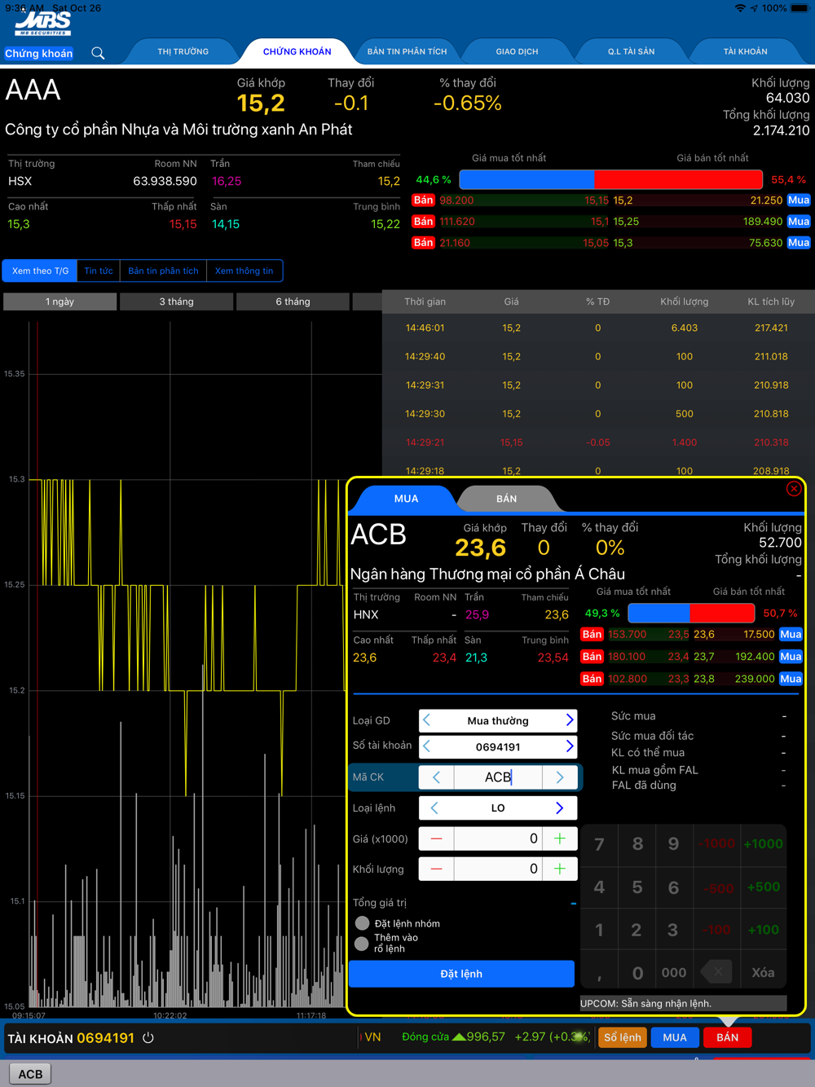Switch to next Số tài khoản

pyautogui.click(x=569, y=746)
